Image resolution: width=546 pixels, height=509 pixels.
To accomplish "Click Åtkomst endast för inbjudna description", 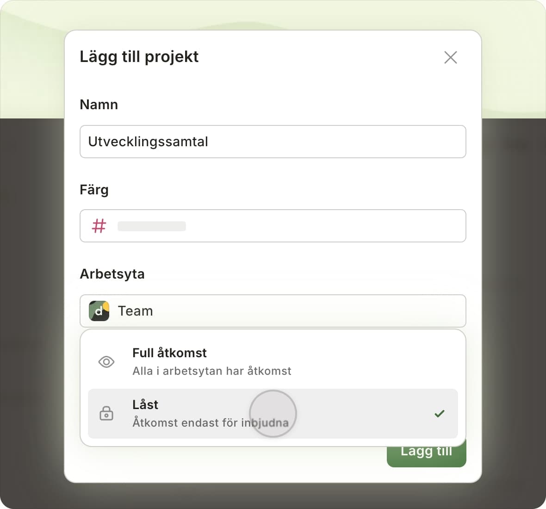I will coord(210,423).
